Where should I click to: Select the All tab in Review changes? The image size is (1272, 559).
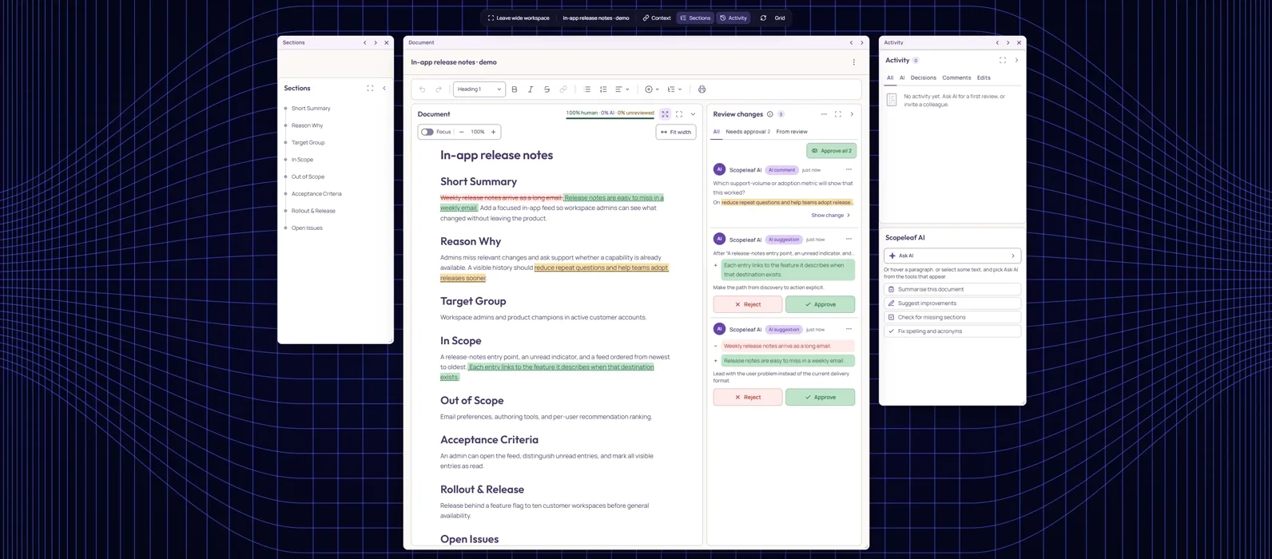coord(716,132)
